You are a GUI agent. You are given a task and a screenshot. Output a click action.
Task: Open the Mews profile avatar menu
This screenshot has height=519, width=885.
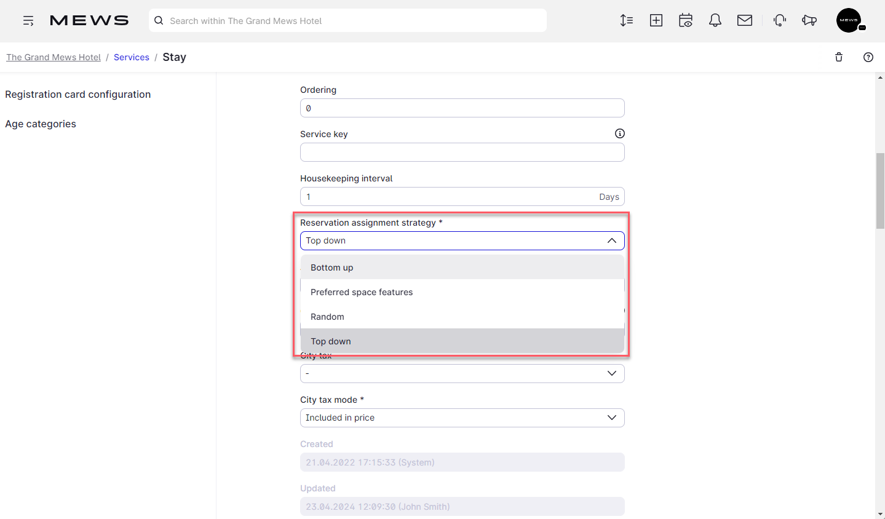[849, 20]
